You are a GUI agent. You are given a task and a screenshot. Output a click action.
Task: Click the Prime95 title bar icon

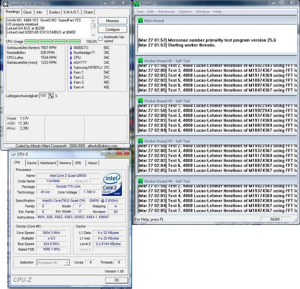(x=136, y=4)
